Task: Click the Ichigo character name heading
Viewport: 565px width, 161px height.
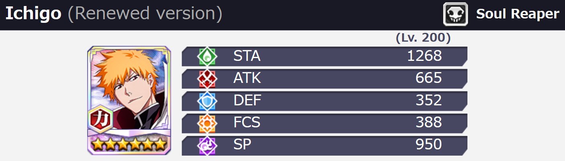Action: pos(33,14)
